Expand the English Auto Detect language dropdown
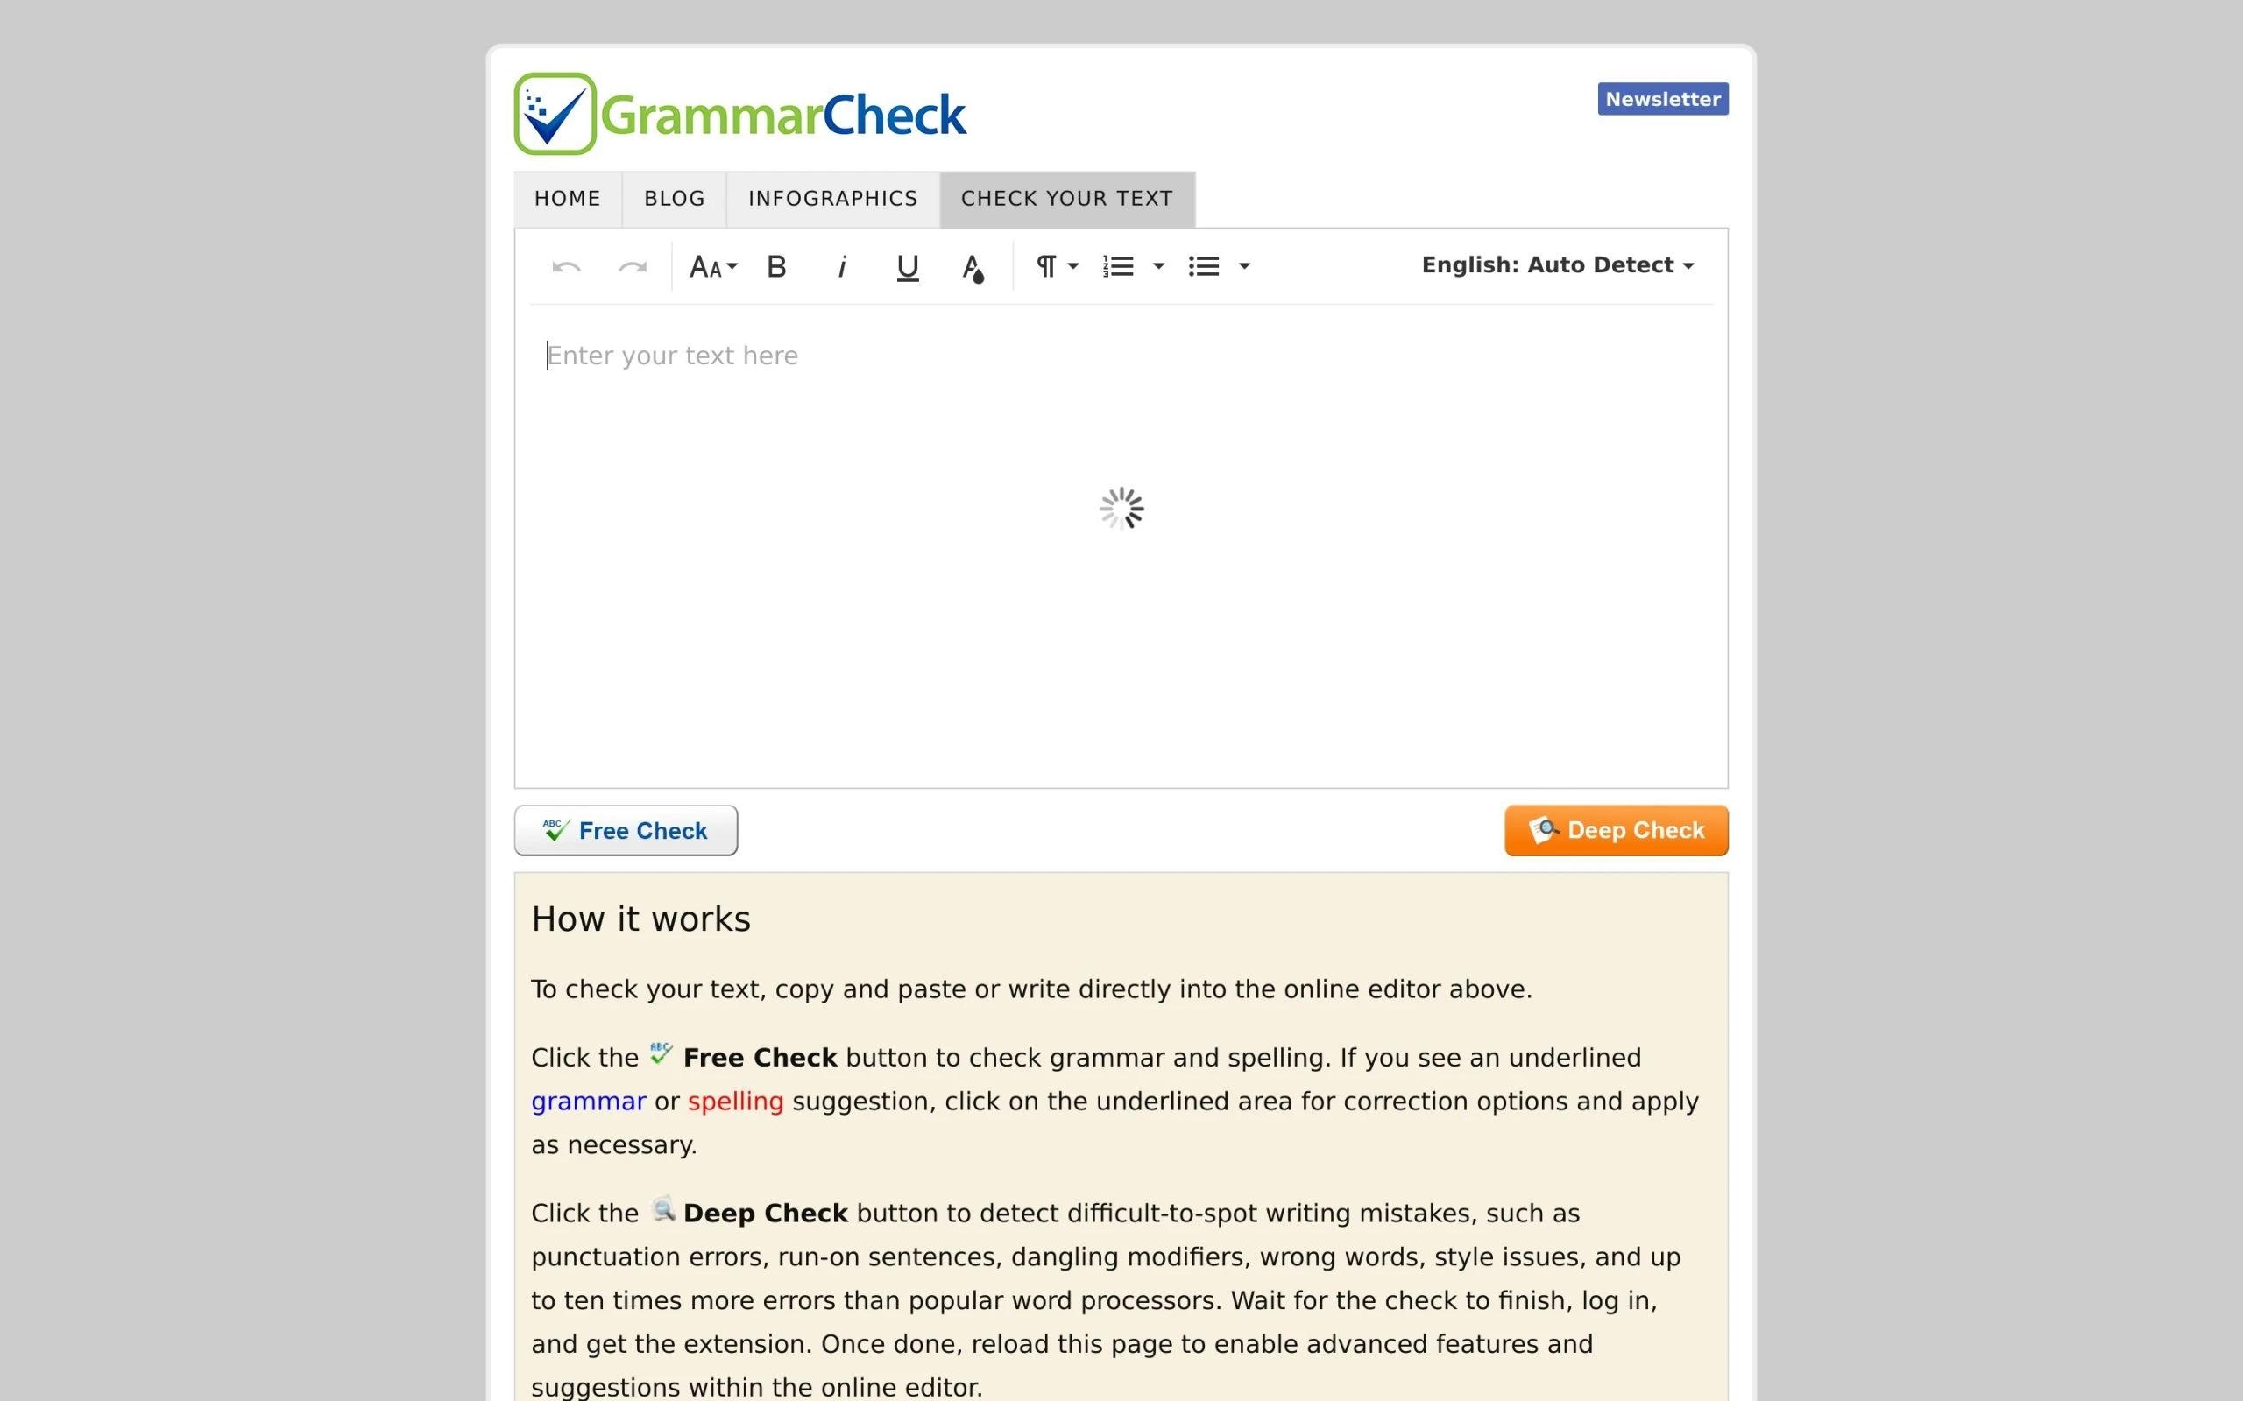This screenshot has width=2243, height=1401. pos(1555,264)
